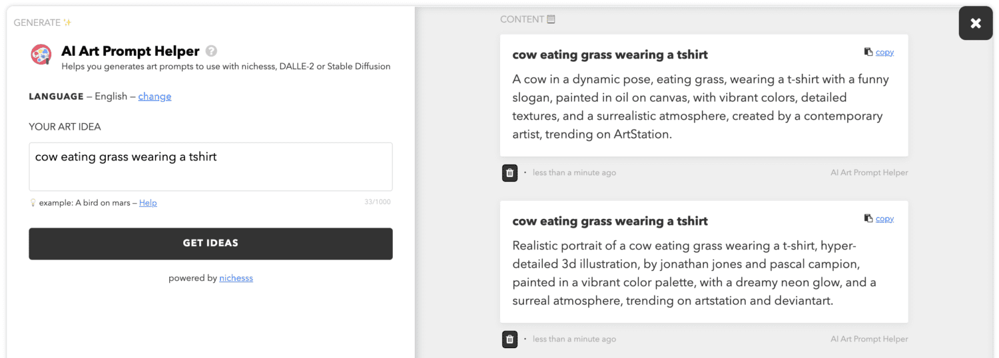Click the question mark icon beside the title
This screenshot has height=358, width=999.
coord(211,51)
